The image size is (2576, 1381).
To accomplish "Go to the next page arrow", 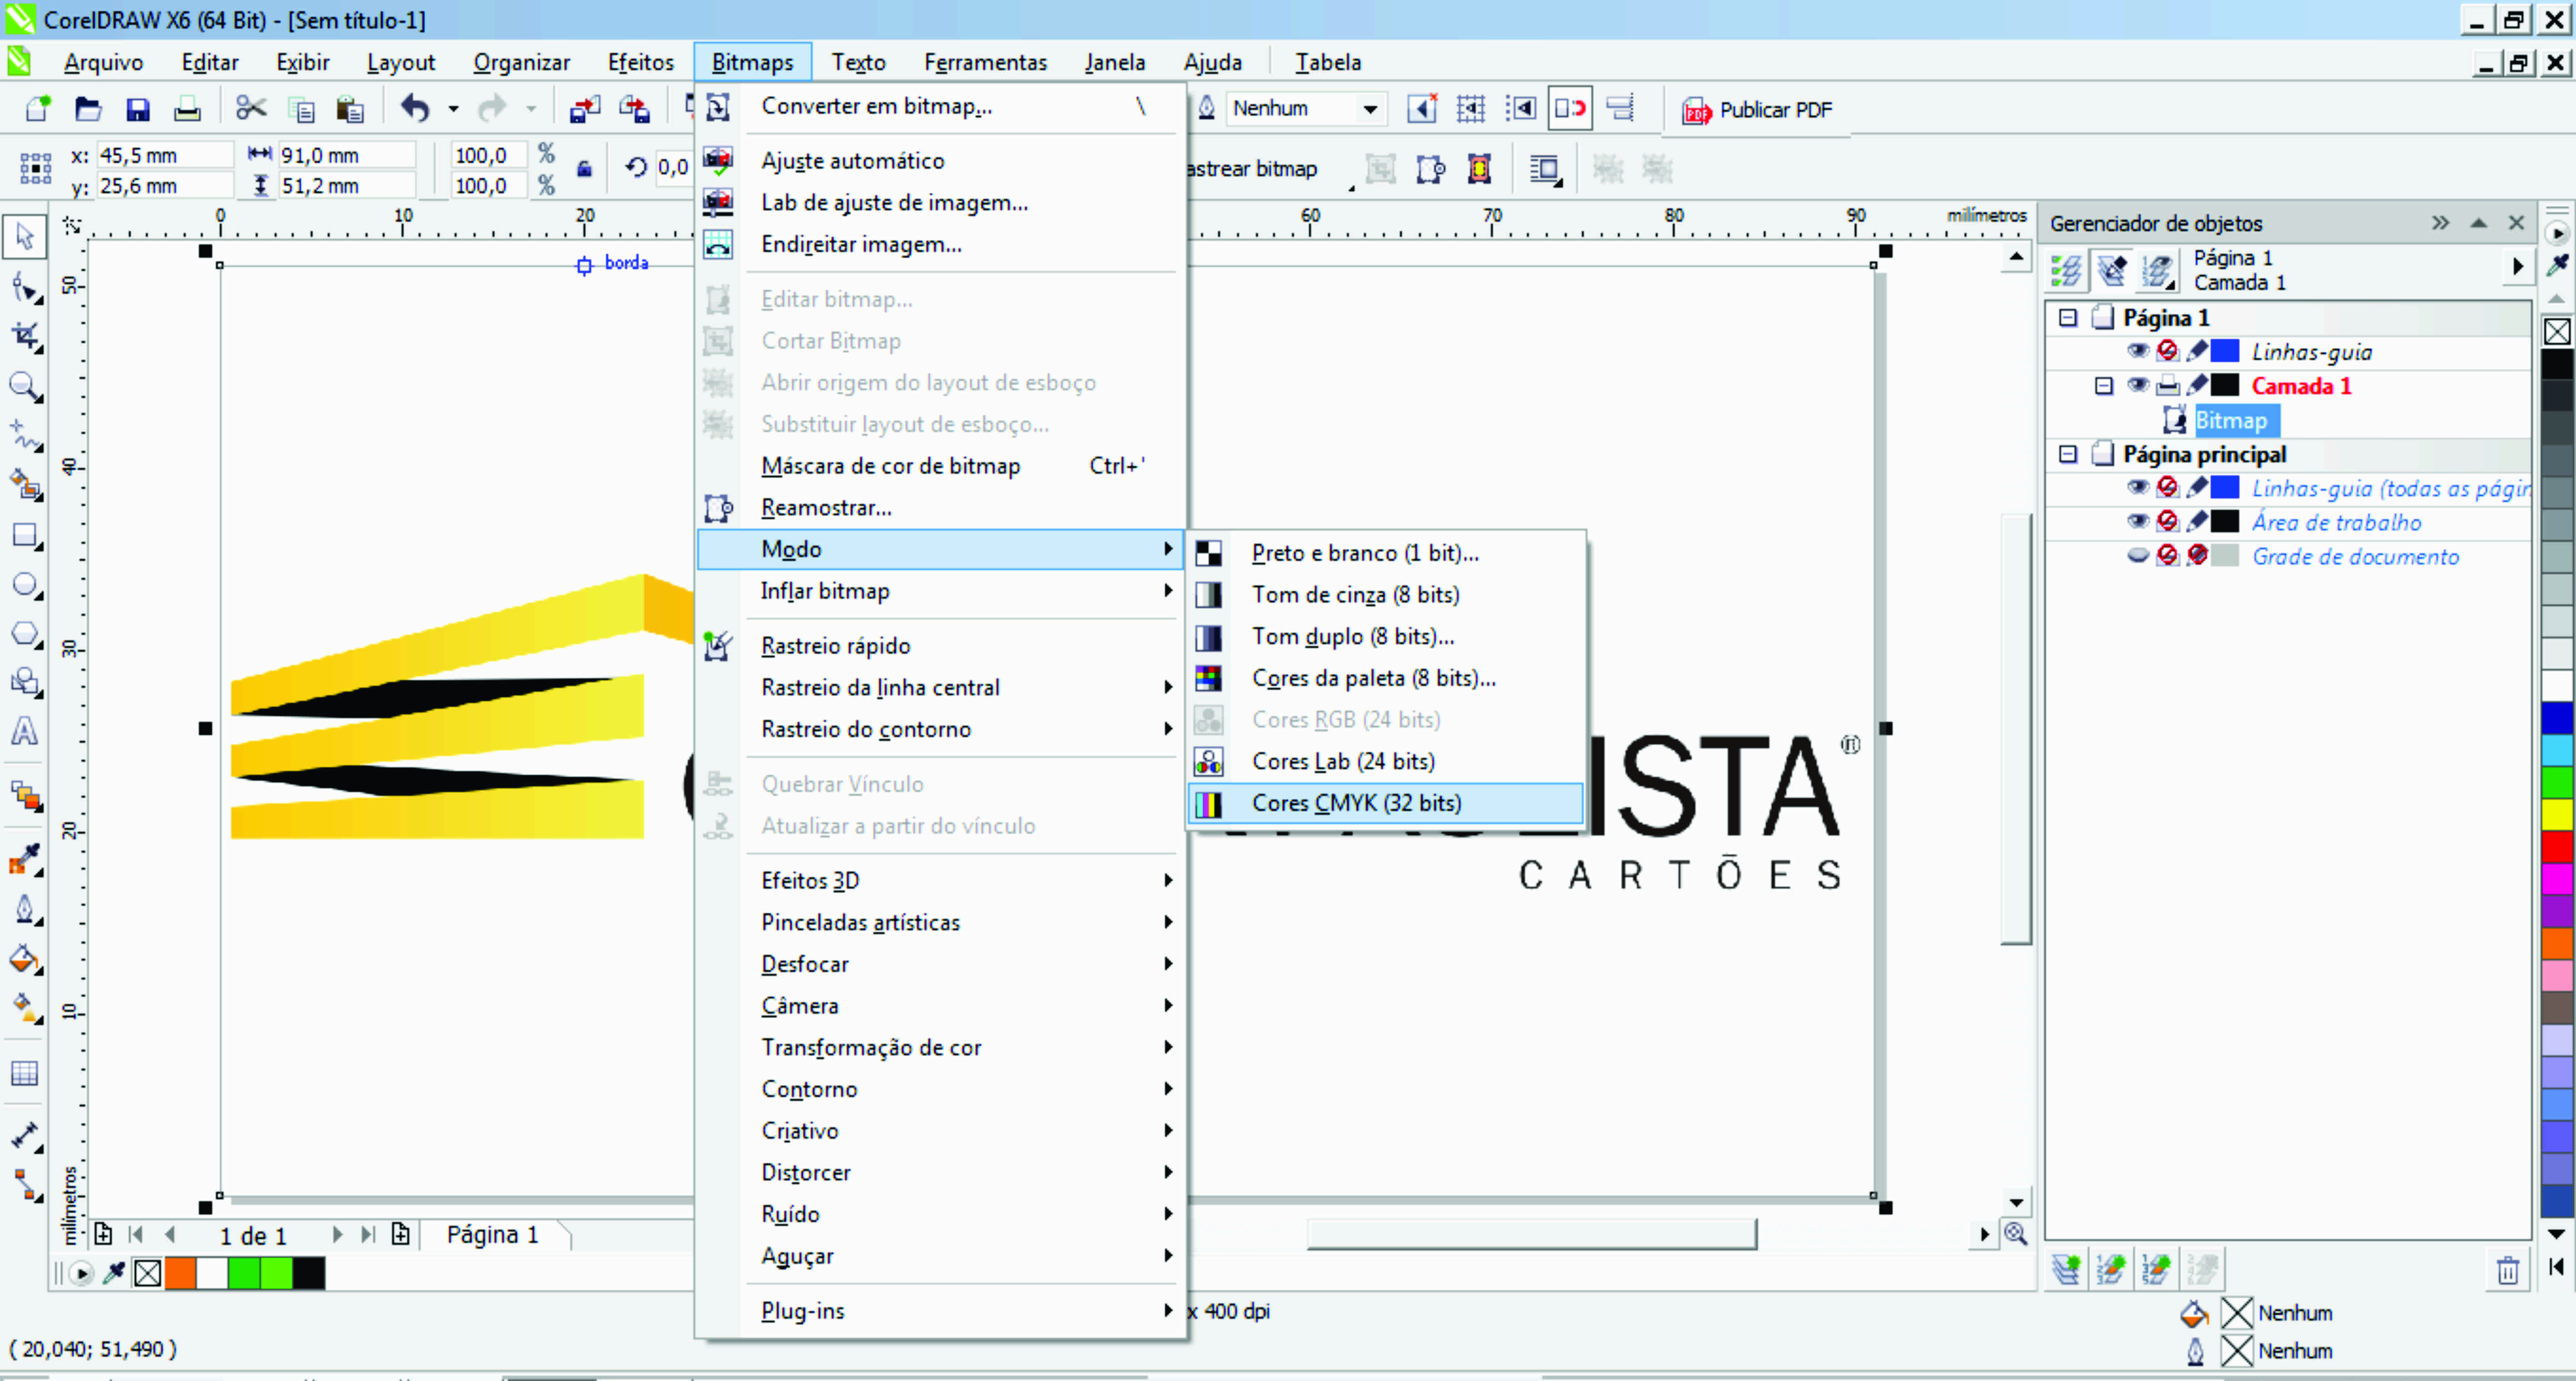I will click(x=337, y=1235).
